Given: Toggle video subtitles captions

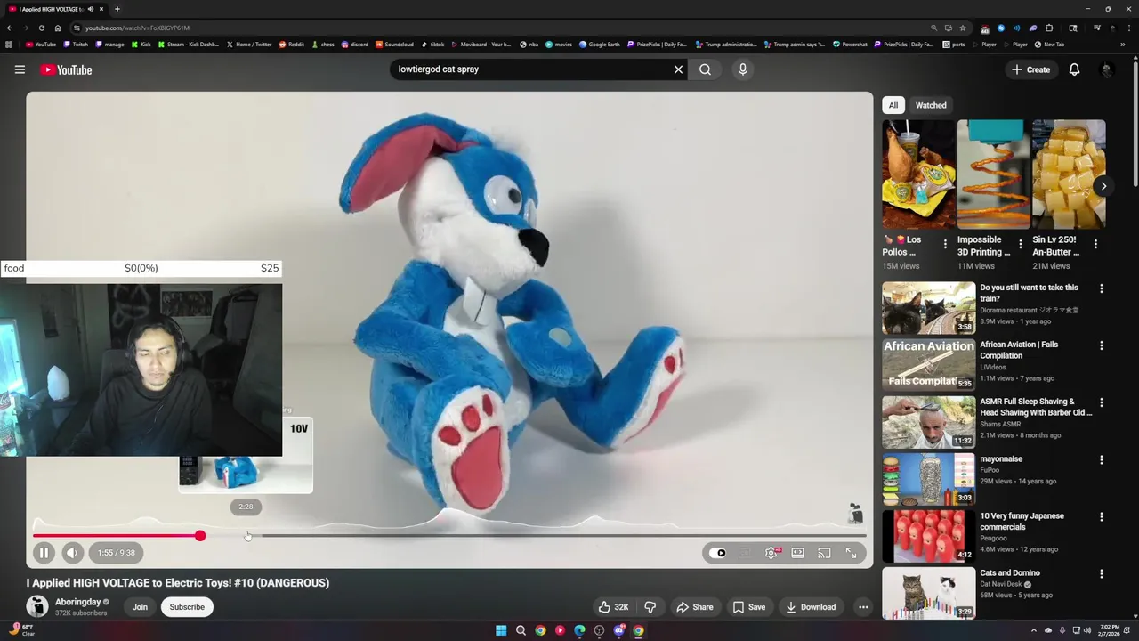Looking at the screenshot, I should [745, 553].
